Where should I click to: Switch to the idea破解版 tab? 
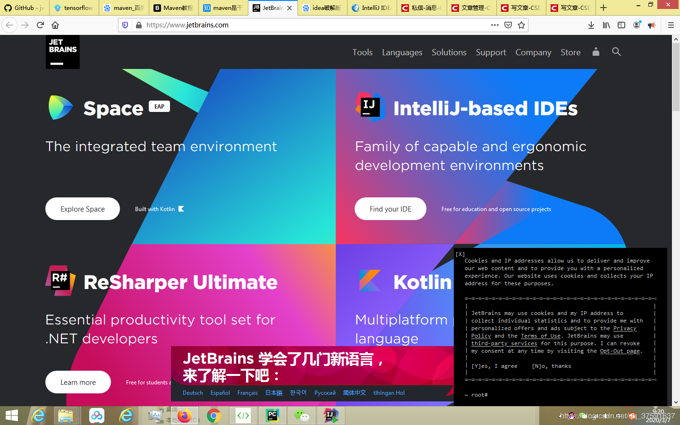322,8
